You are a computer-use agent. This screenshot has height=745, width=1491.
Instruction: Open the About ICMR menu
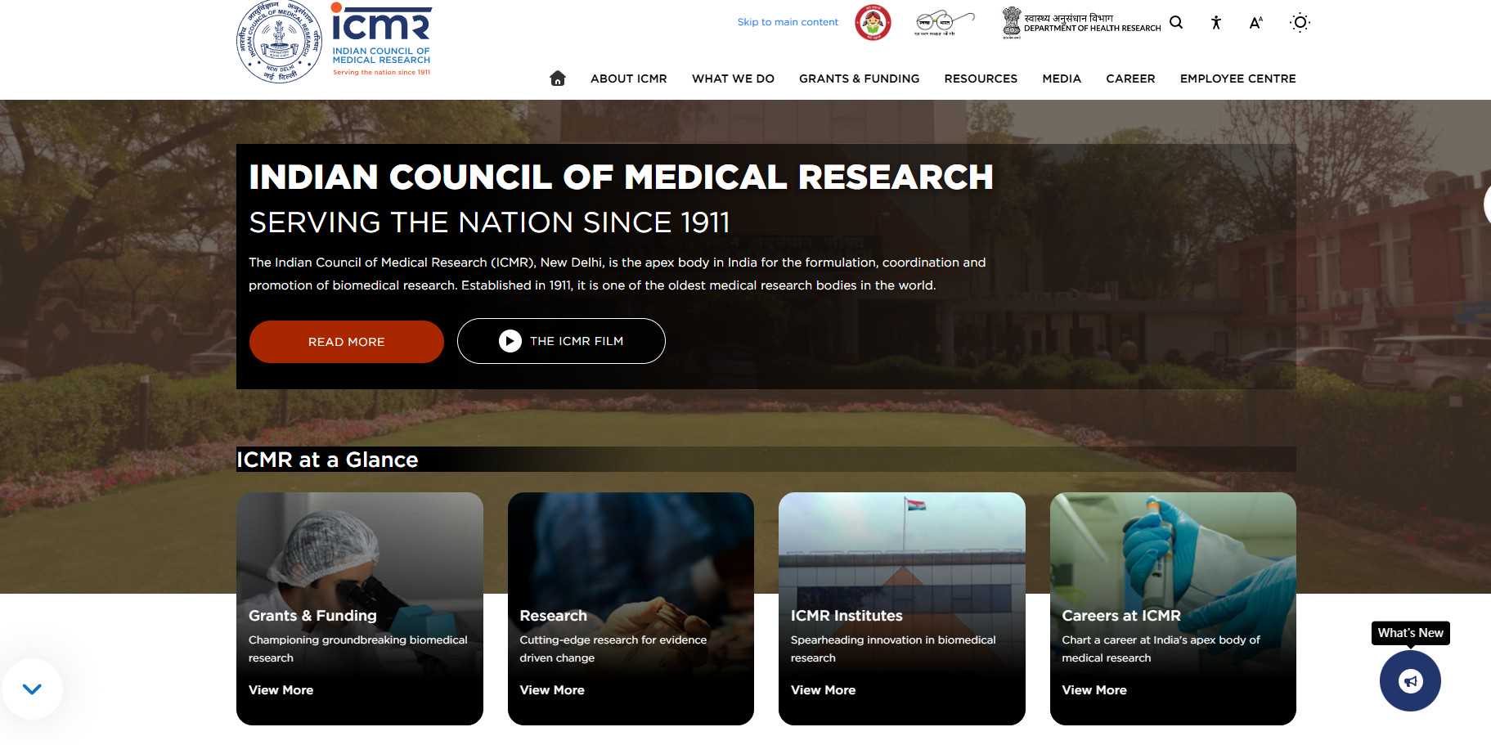click(x=629, y=79)
